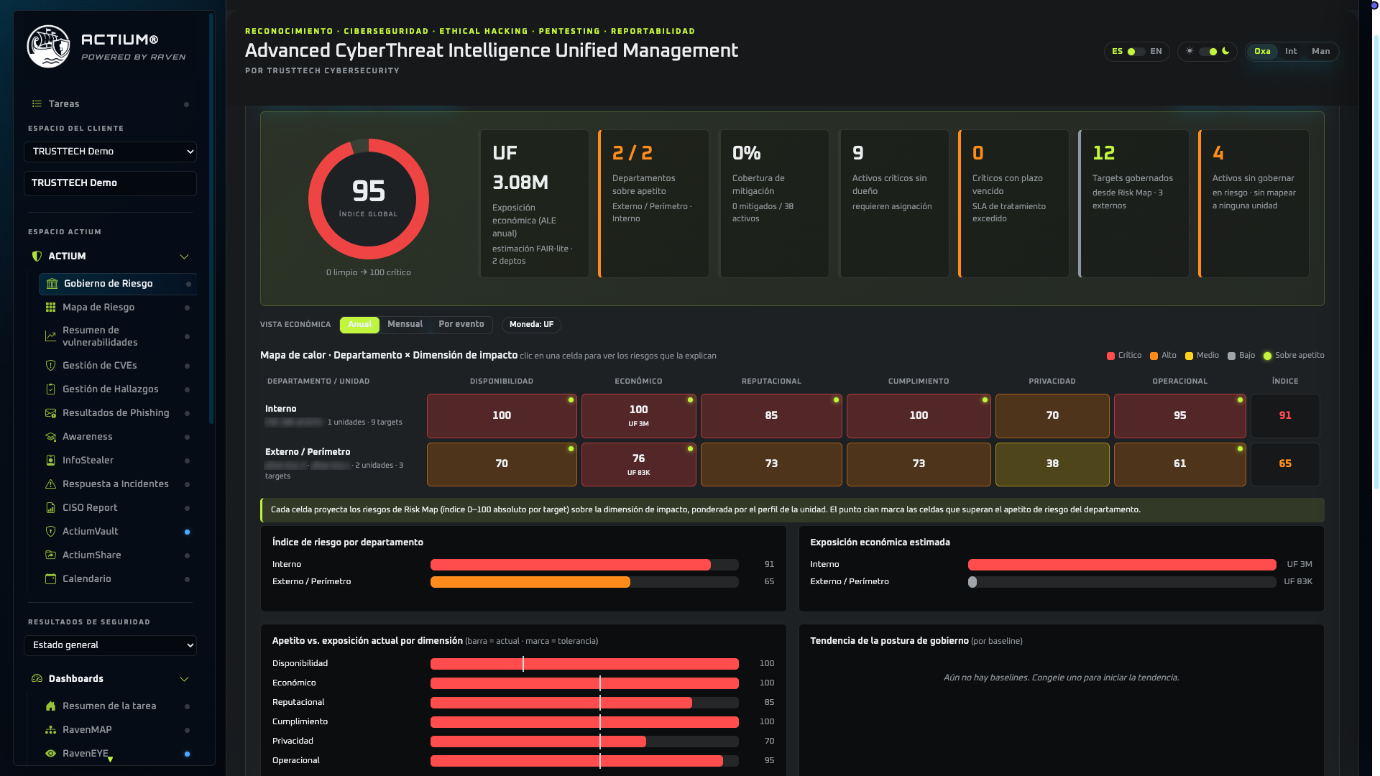Open the InfoStealer icon
Screen dimensions: 1380x776
(50, 461)
